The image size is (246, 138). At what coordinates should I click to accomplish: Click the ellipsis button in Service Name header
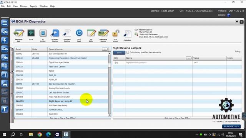coord(105,49)
